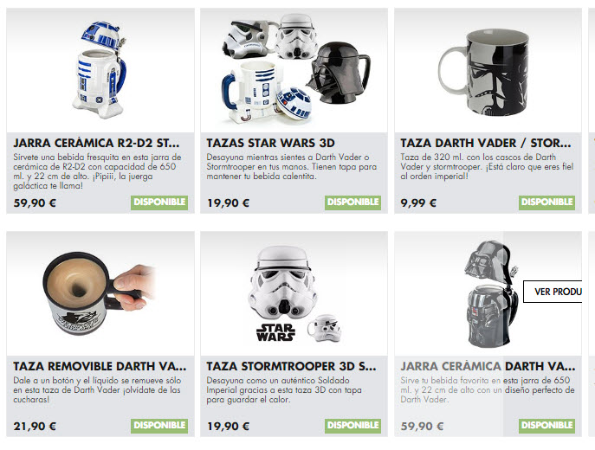Click DISPONIBLE badge on Darth Vader stein
The width and height of the screenshot is (595, 450).
pyautogui.click(x=546, y=426)
